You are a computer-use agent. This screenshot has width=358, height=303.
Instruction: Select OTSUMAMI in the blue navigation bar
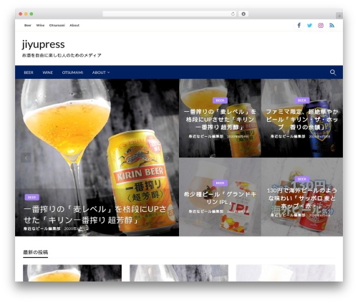72,72
